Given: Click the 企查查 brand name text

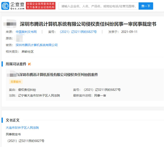Looking at the screenshot, I should click(17, 4).
